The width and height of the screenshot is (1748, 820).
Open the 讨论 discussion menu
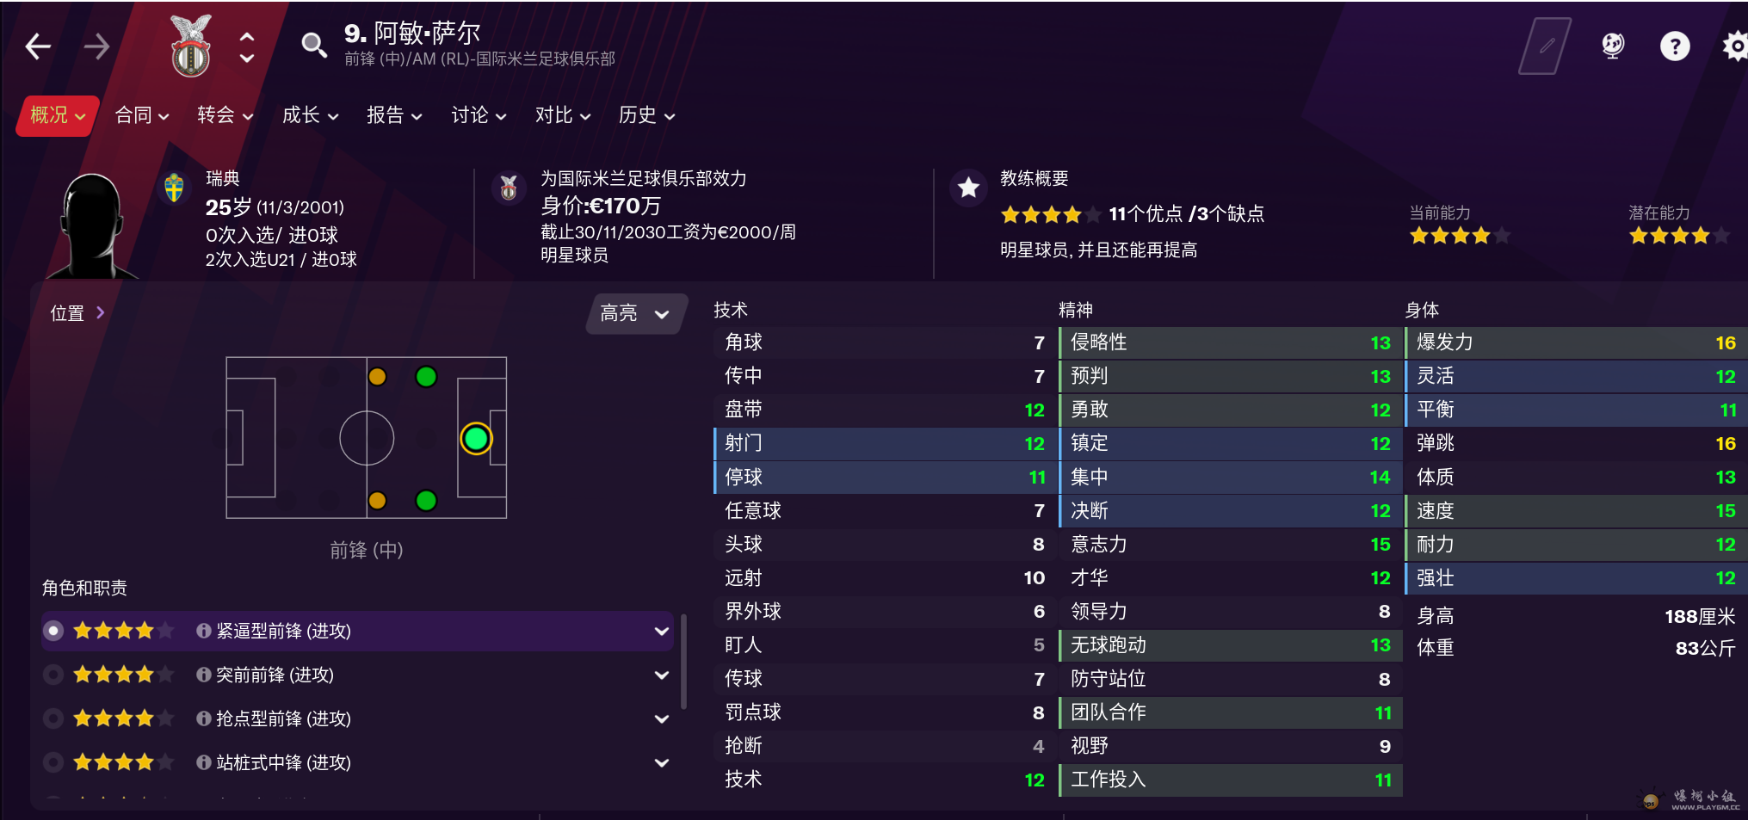479,115
